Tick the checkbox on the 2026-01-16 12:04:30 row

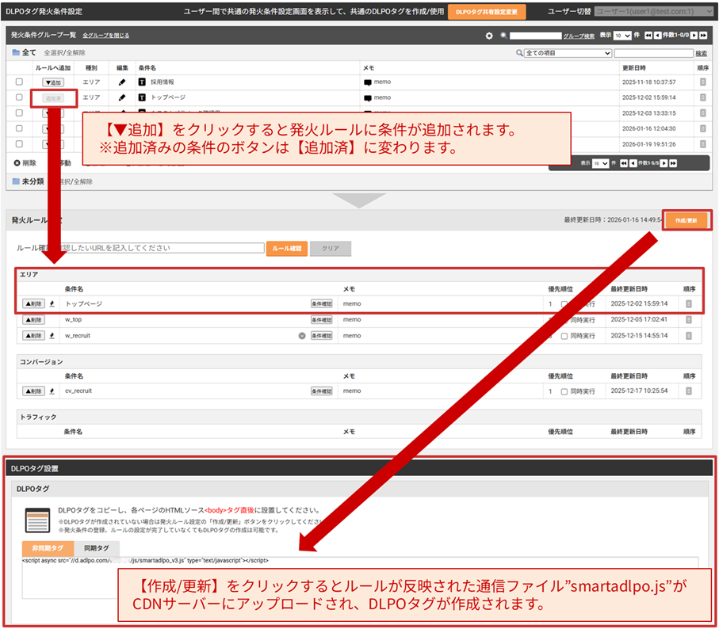click(19, 129)
